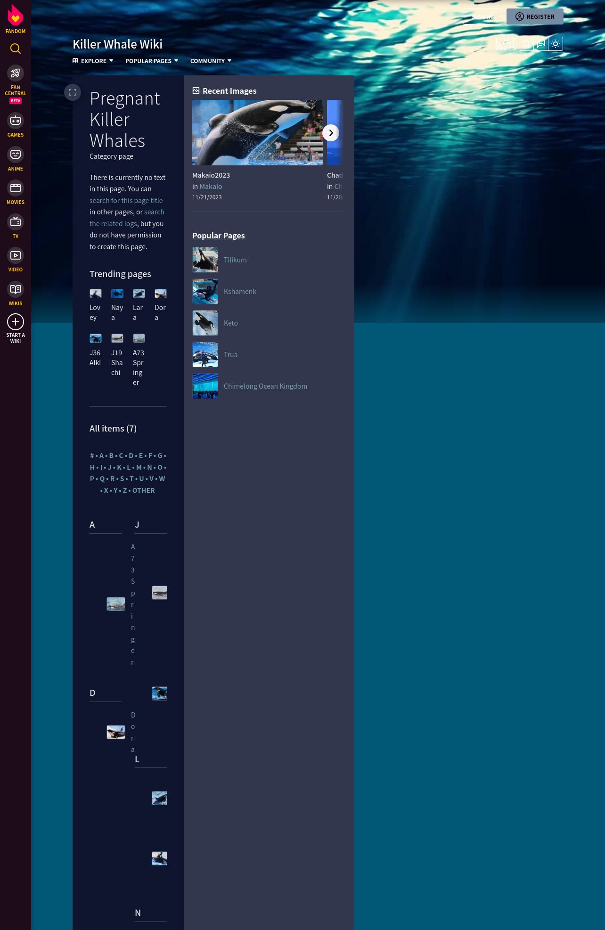Expand the Explore dropdown menu

(x=93, y=61)
